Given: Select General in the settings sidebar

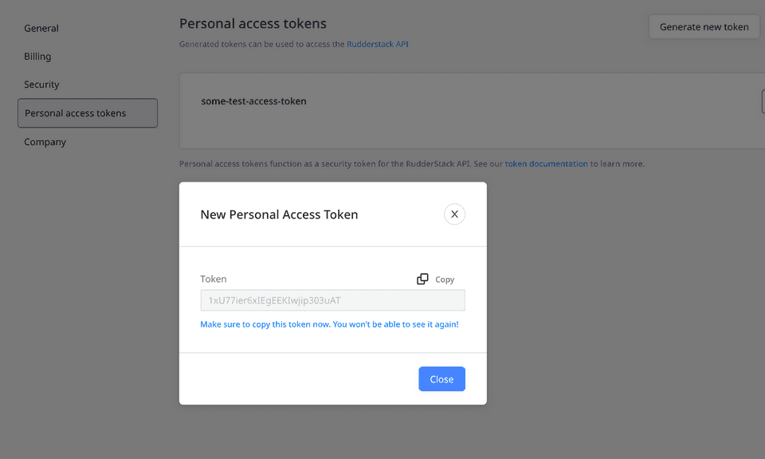Looking at the screenshot, I should pos(41,28).
